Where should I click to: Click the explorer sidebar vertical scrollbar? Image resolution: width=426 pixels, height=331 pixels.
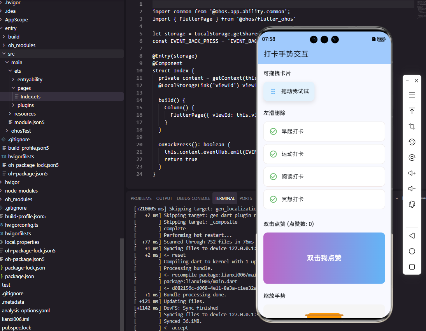coord(122,285)
